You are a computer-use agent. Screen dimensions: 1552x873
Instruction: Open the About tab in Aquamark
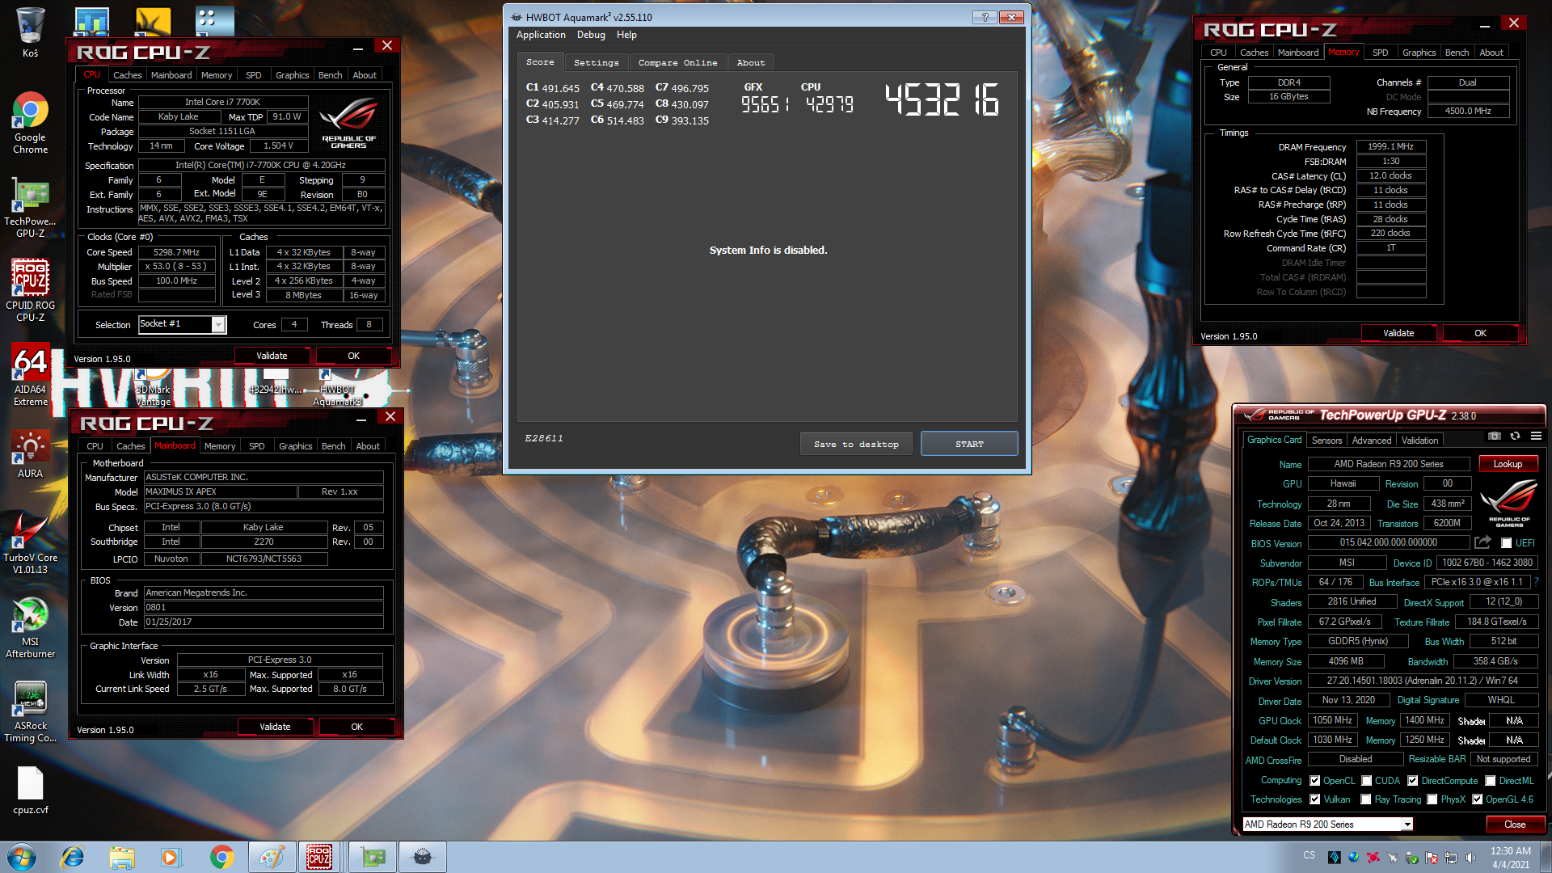(x=751, y=62)
